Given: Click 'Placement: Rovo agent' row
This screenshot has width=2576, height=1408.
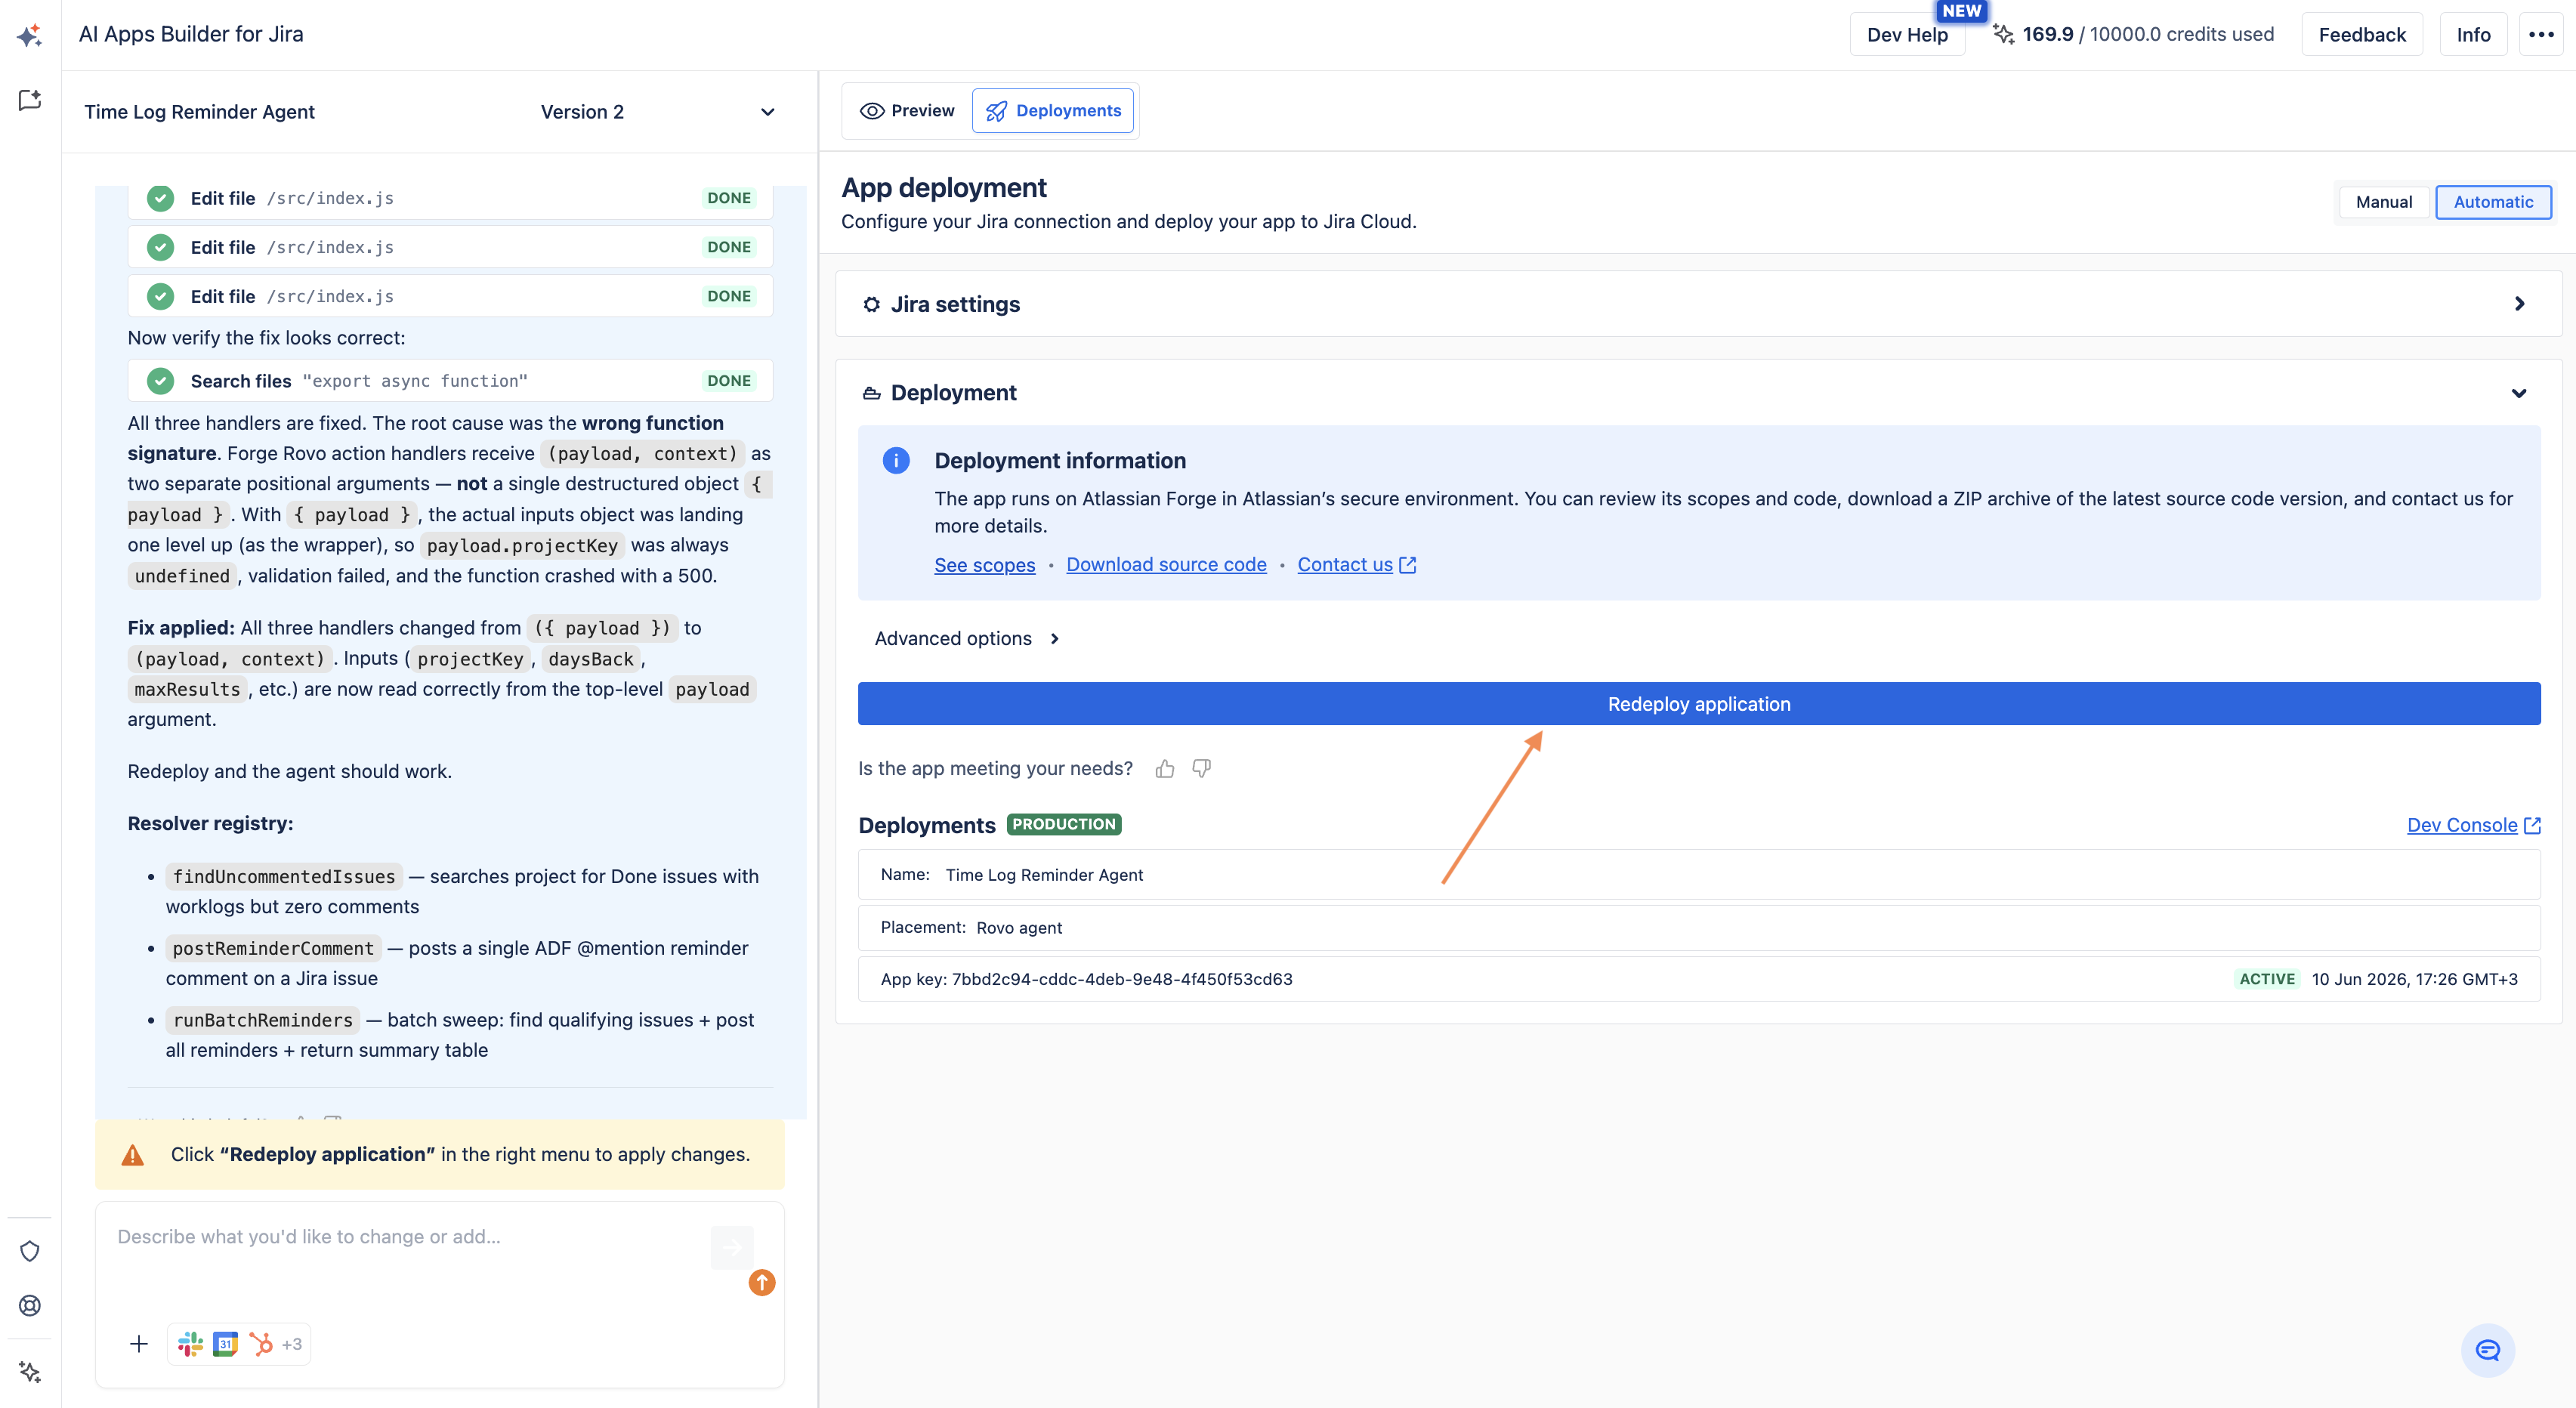Looking at the screenshot, I should point(1699,928).
